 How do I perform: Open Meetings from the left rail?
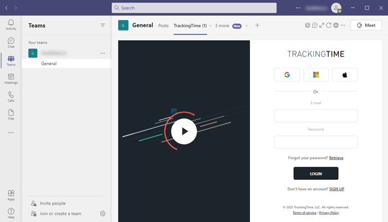11,79
